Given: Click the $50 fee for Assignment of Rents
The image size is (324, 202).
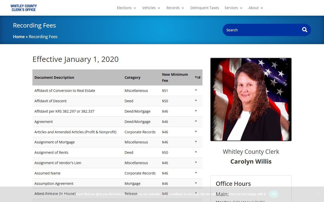Looking at the screenshot, I should 165,153.
